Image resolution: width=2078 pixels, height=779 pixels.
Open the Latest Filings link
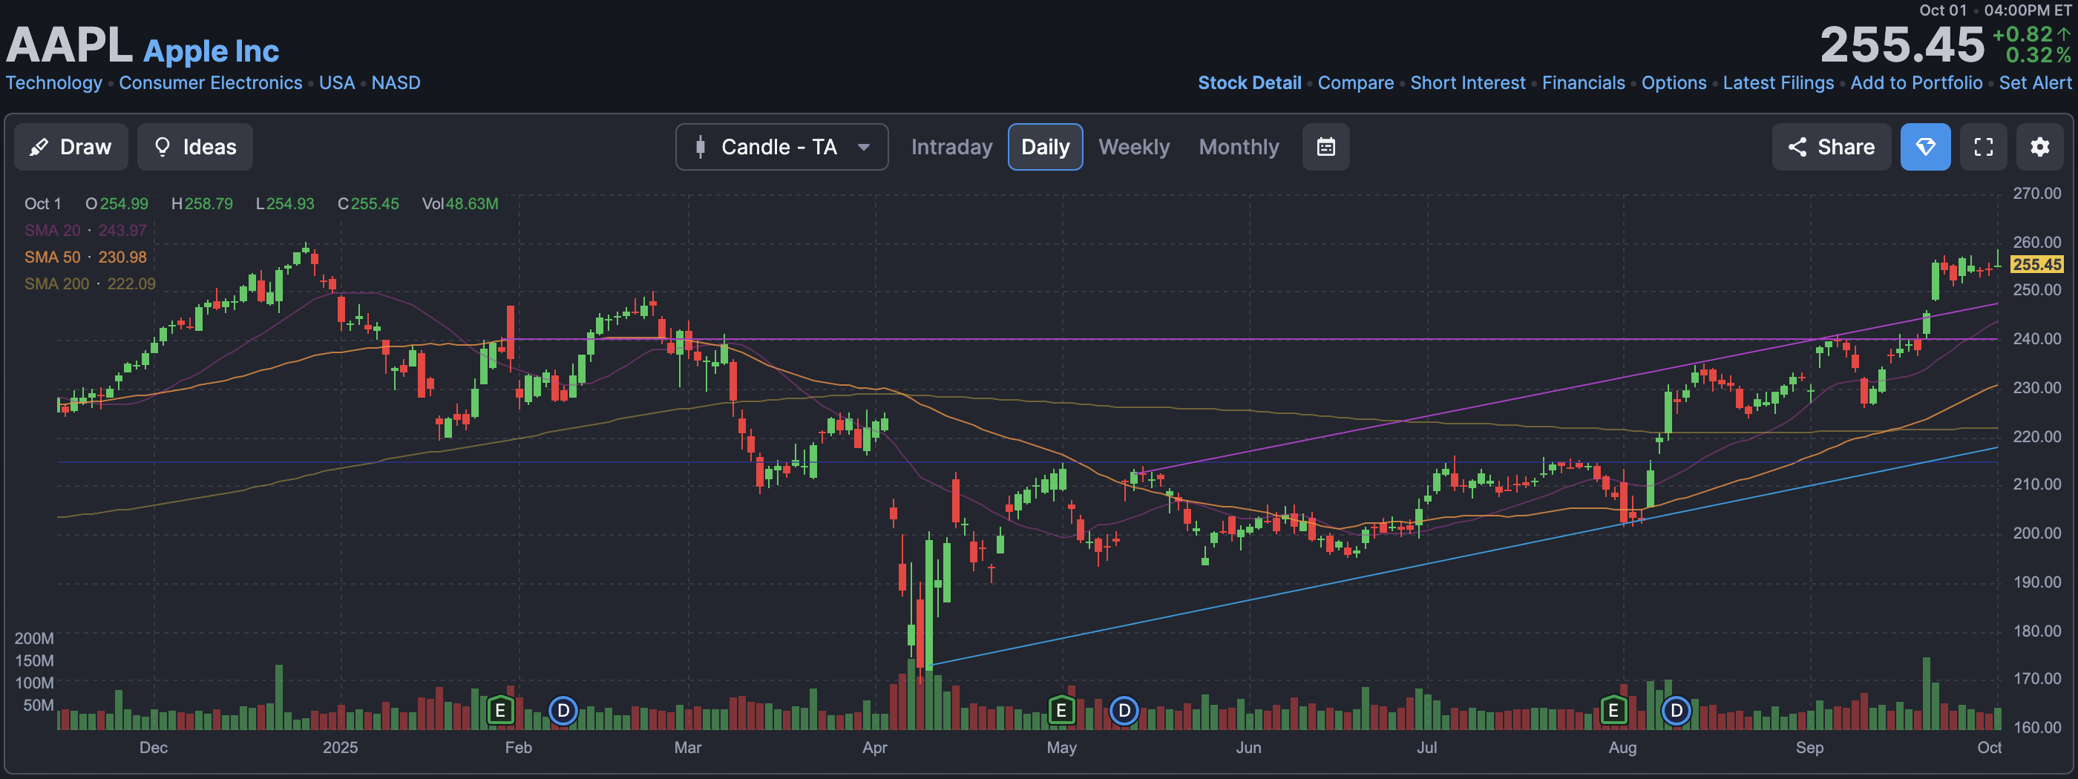[1778, 83]
